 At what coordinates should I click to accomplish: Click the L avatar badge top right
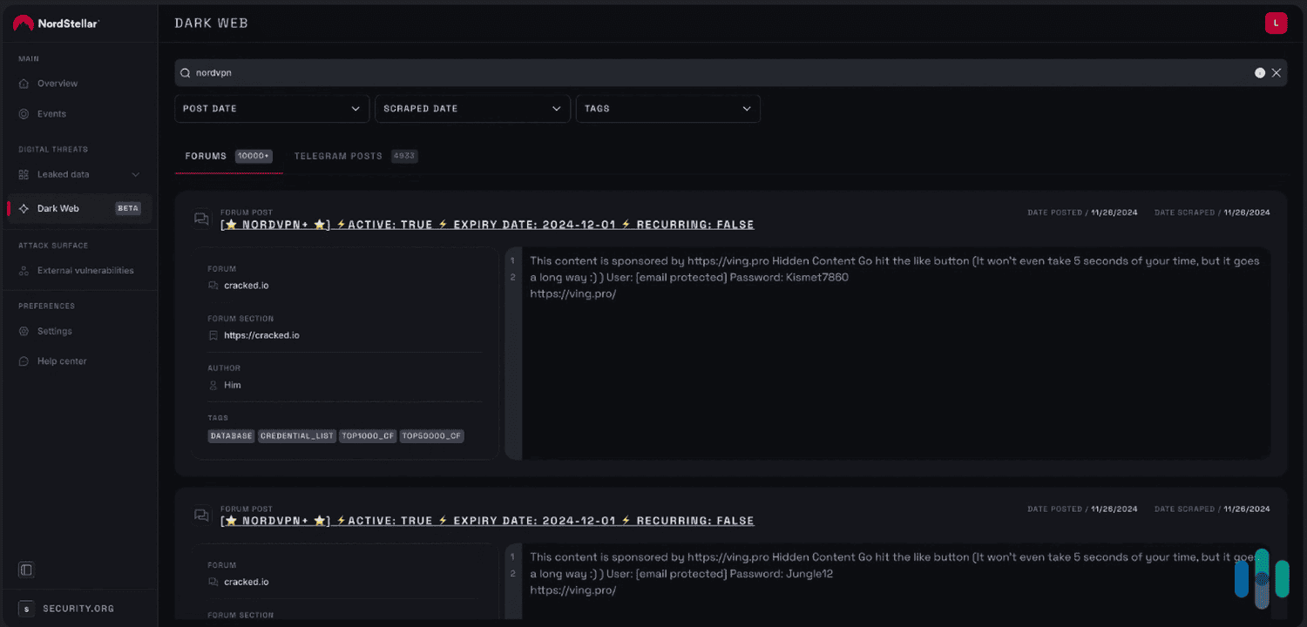(1276, 23)
